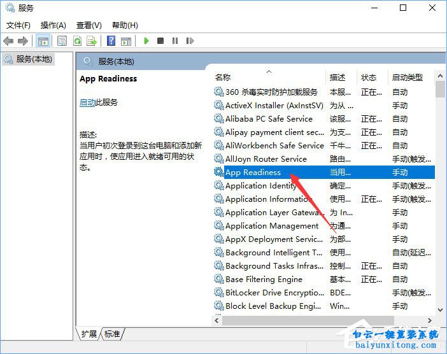This screenshot has height=354, width=447.
Task: Click the green Start Service icon
Action: pos(146,41)
